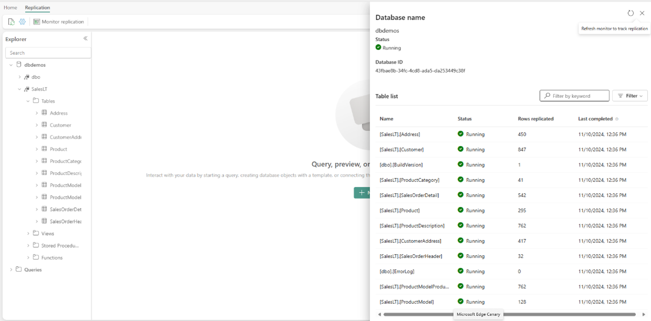Image resolution: width=651 pixels, height=321 pixels.
Task: Click the [SalesLT].[SalesOrderDetail] row name
Action: [409, 195]
